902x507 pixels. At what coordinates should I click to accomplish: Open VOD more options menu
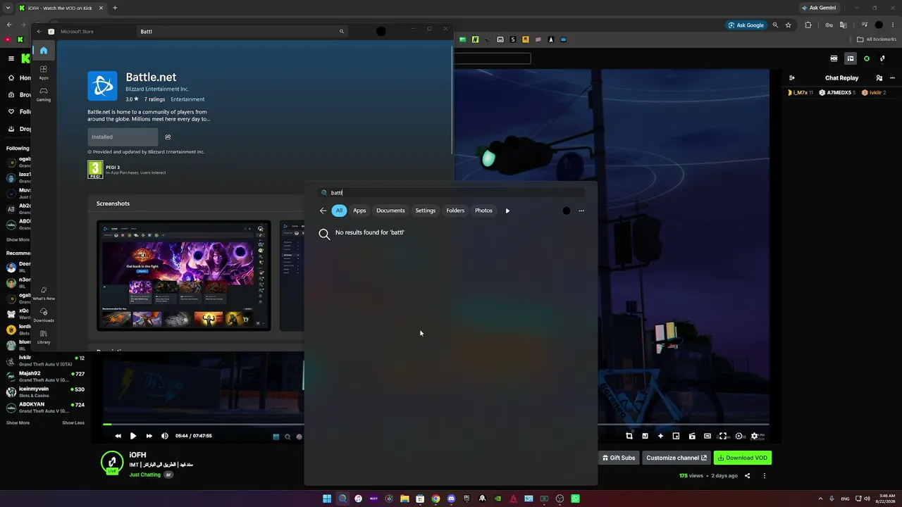click(x=765, y=476)
